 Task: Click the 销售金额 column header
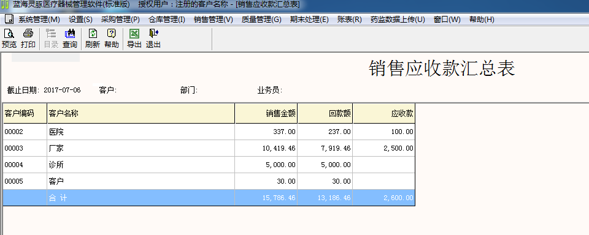(x=266, y=114)
